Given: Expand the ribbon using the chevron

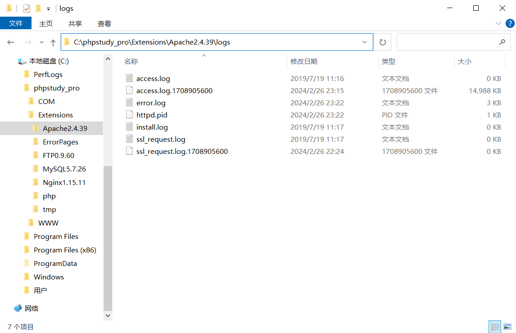Looking at the screenshot, I should 498,23.
